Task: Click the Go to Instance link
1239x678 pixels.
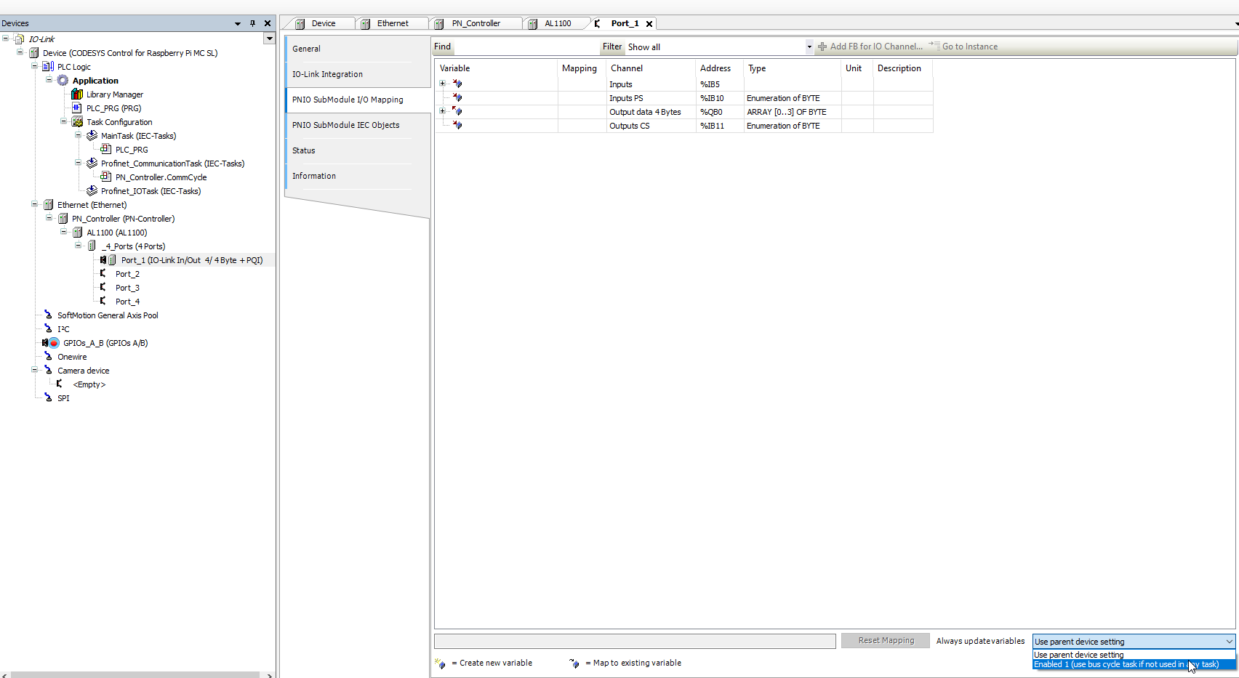Action: (969, 46)
